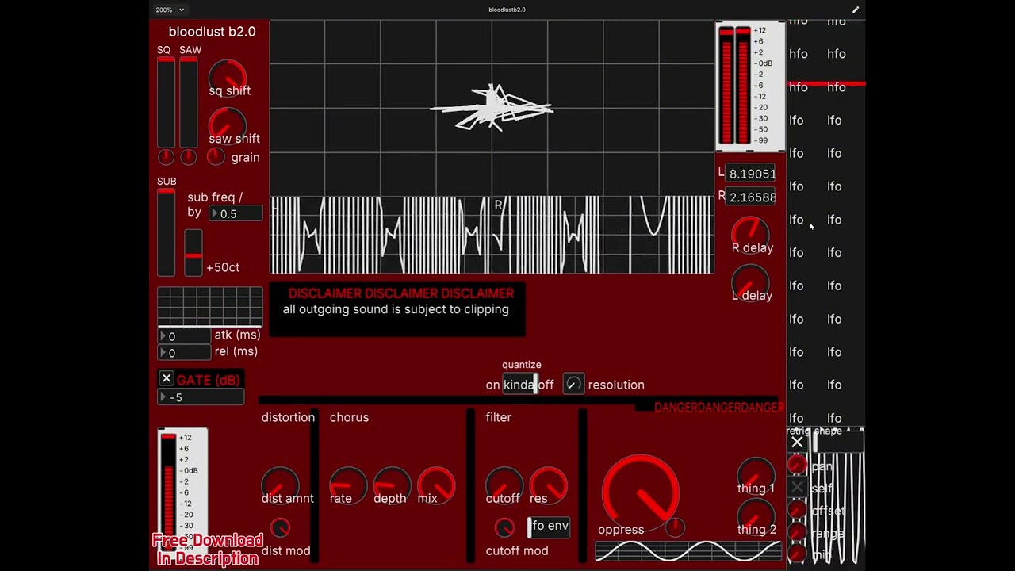
Task: Click the LFO shape slider
Action: [839, 443]
